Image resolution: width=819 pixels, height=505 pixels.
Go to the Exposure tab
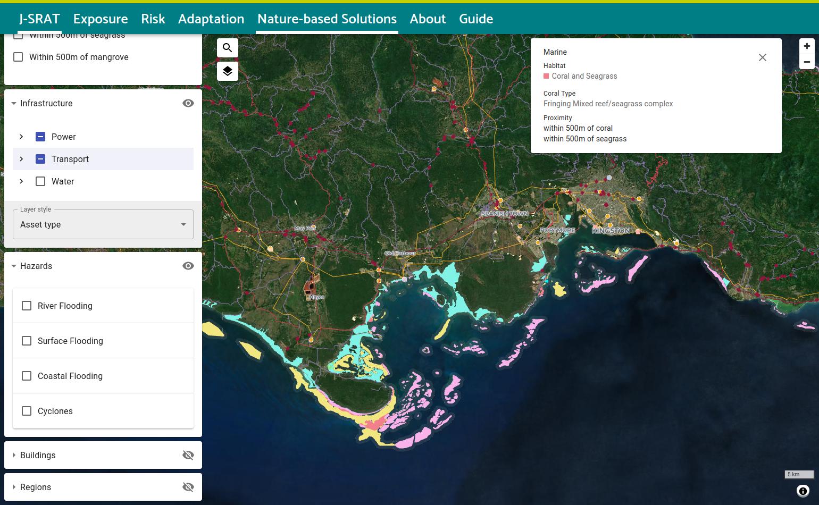pos(101,19)
